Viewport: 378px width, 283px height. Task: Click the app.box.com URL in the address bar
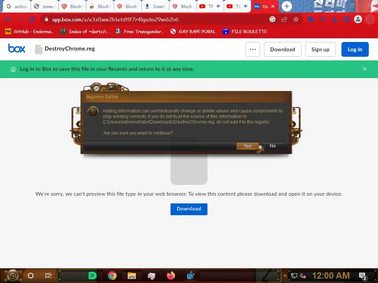[115, 20]
